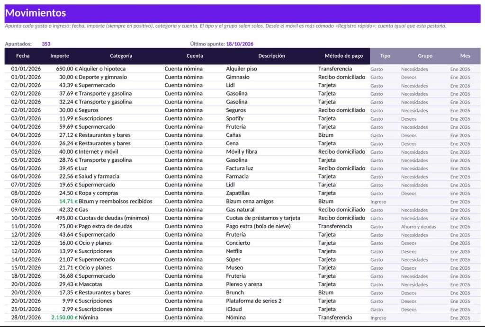Screen dimensions: 485x327
Task: Select the Categoría column header
Action: coord(121,56)
